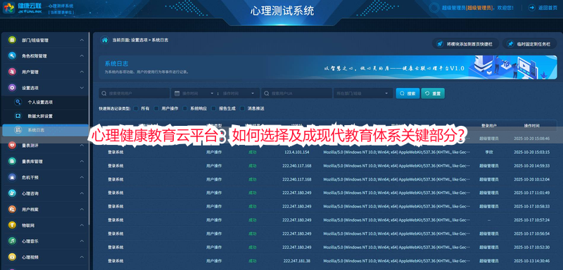Click the 返回首页 arrow icon

[x=532, y=8]
